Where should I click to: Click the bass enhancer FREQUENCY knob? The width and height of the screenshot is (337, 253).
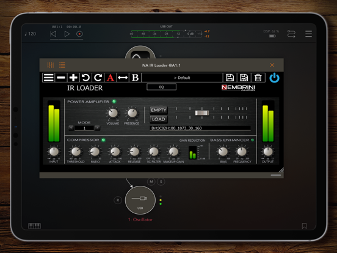click(x=242, y=152)
